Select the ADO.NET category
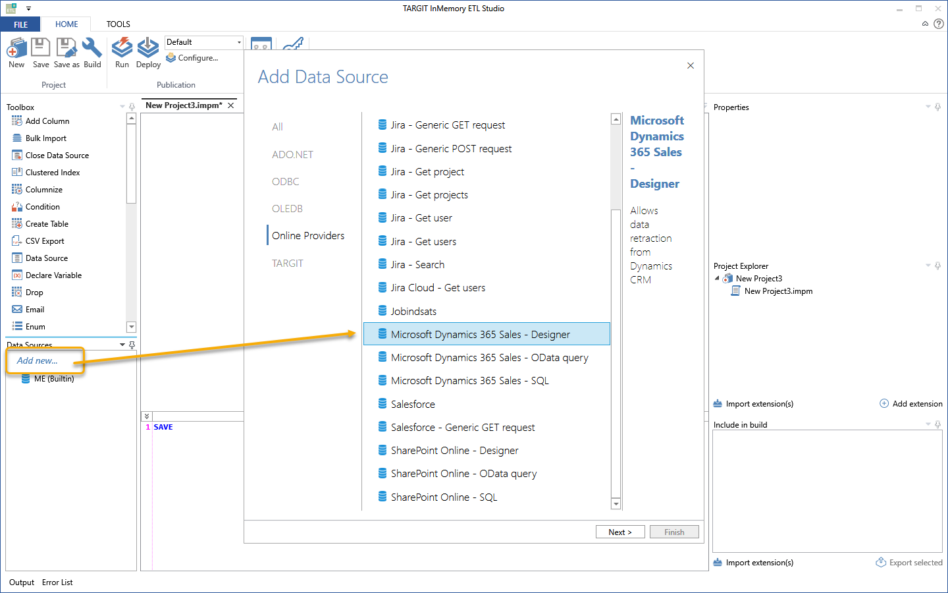Image resolution: width=948 pixels, height=593 pixels. (x=292, y=155)
